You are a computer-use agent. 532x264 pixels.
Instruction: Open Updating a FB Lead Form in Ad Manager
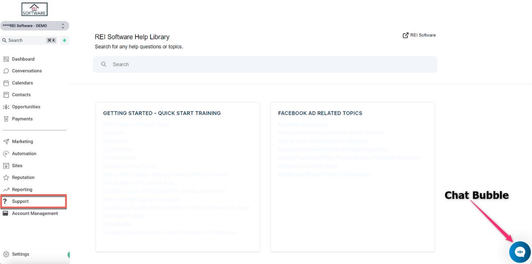point(324,174)
